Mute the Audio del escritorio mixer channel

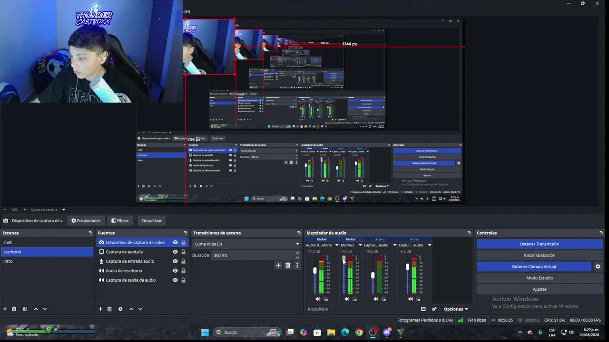(318, 299)
